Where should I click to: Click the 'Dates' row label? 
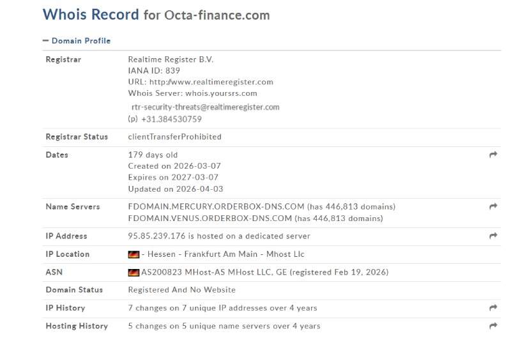pos(57,155)
